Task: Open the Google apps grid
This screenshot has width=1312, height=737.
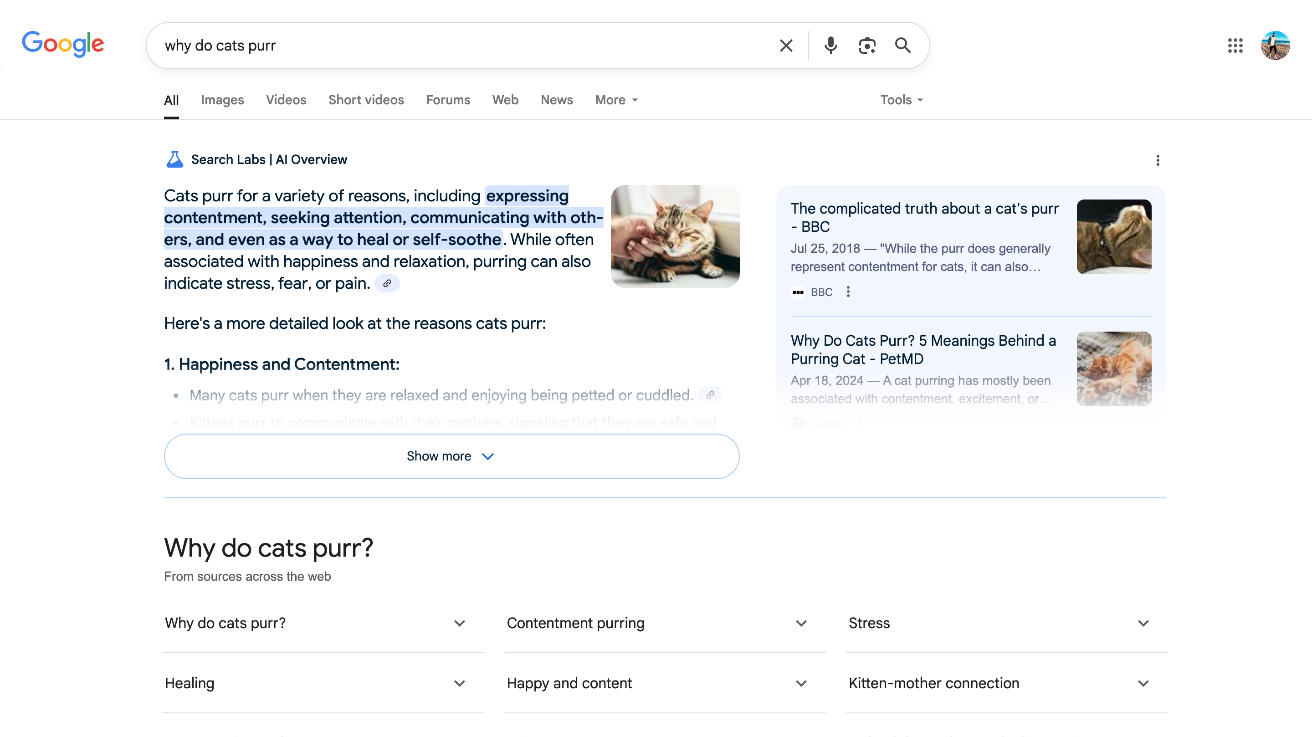Action: click(x=1235, y=46)
